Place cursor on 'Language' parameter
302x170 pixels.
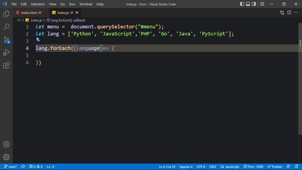(x=88, y=48)
